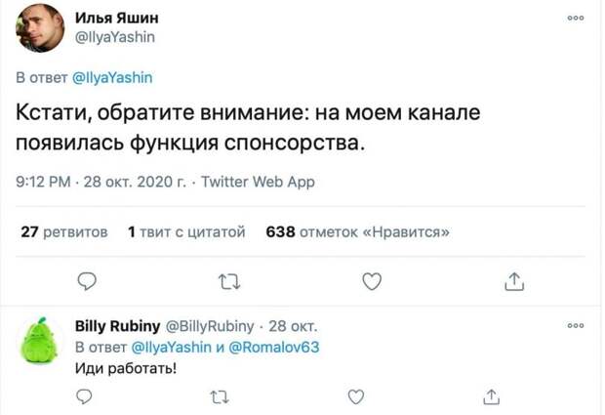The image size is (605, 415).
Task: Open Billy Rubiny's green avatar
Action: point(39,344)
